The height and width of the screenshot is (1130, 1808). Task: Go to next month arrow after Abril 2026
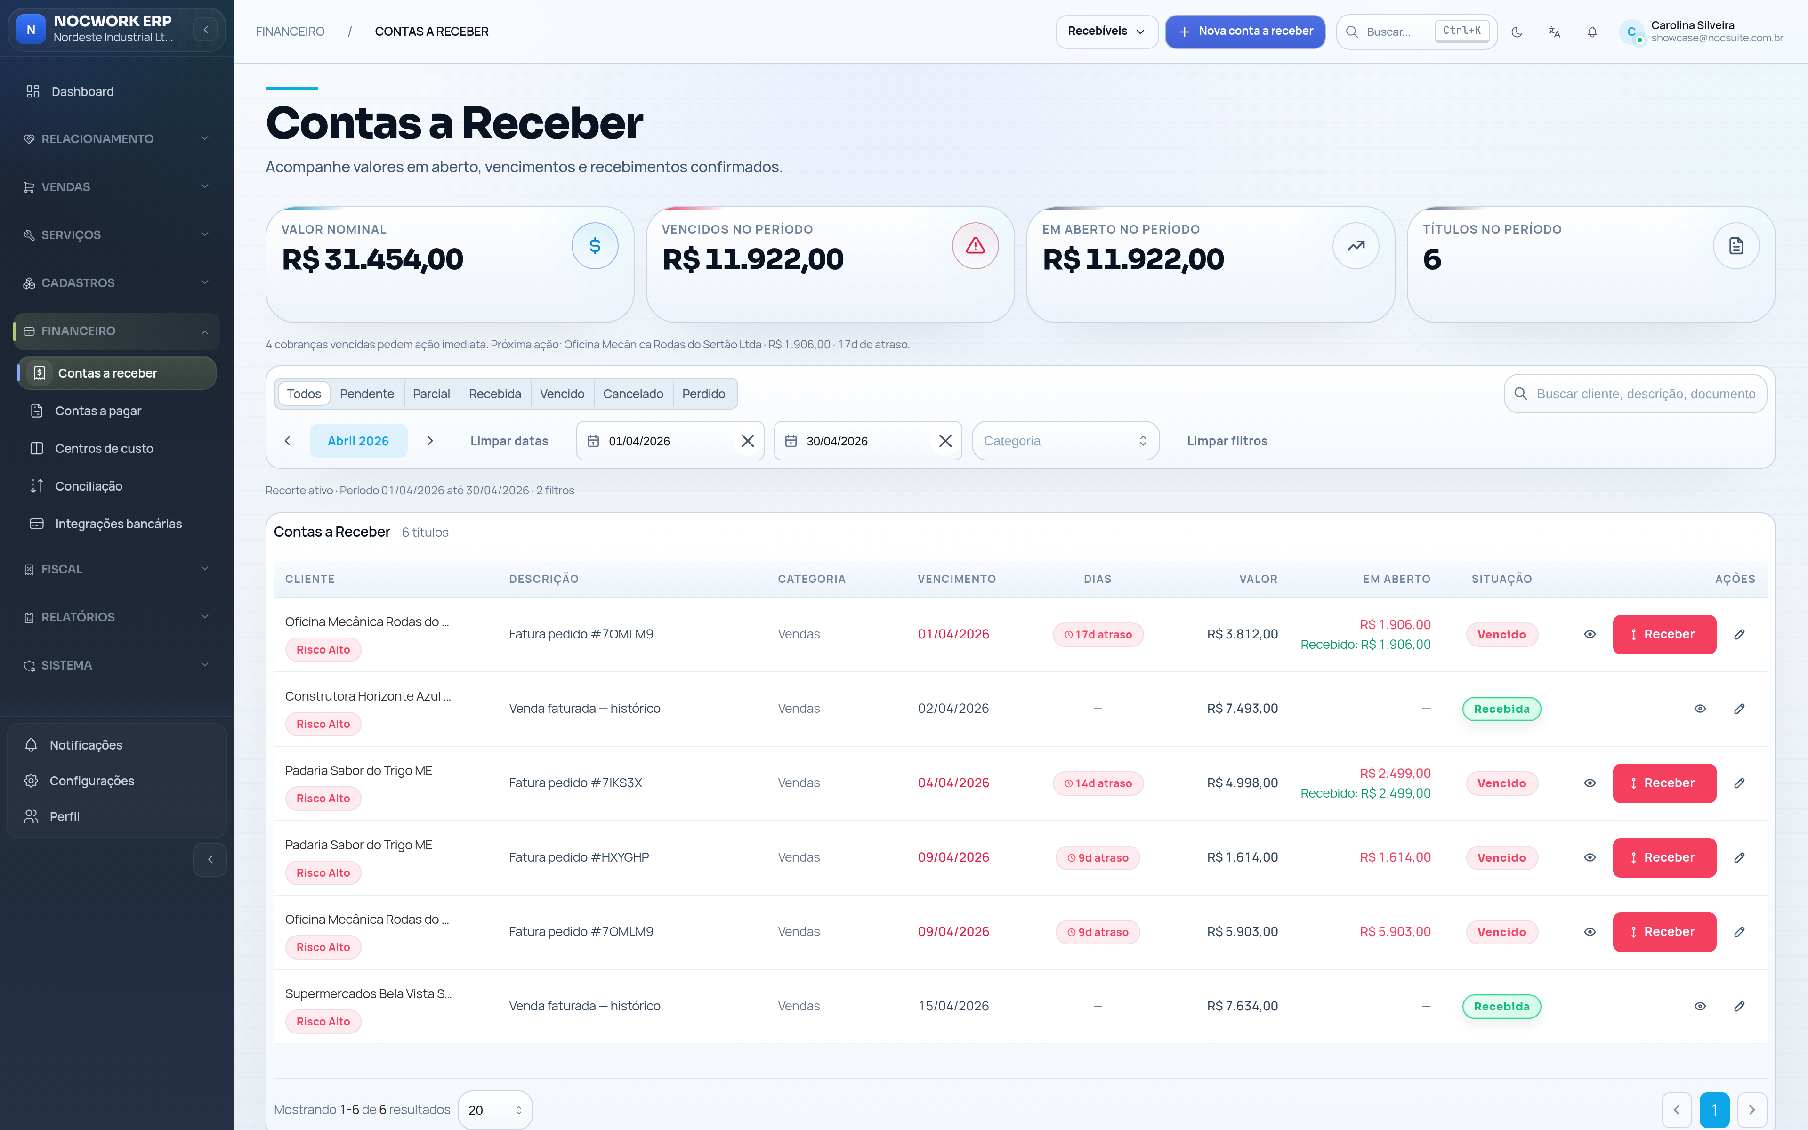[x=429, y=441]
